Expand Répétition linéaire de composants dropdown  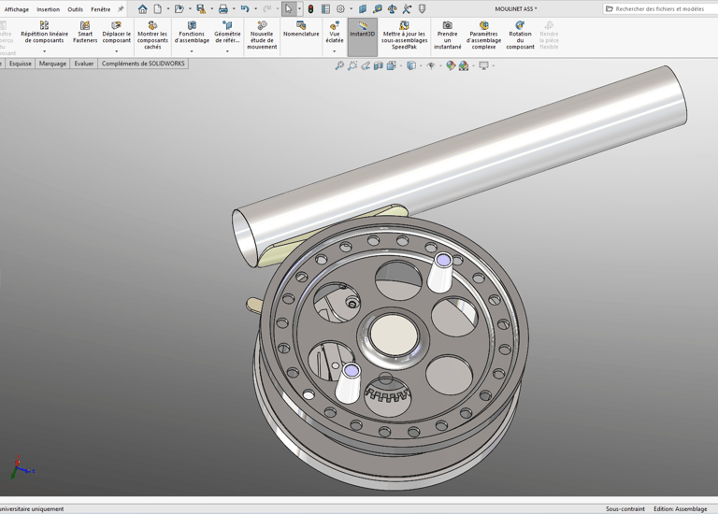click(44, 50)
